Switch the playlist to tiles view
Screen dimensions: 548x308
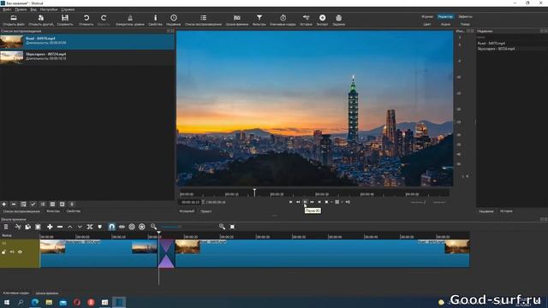point(52,204)
